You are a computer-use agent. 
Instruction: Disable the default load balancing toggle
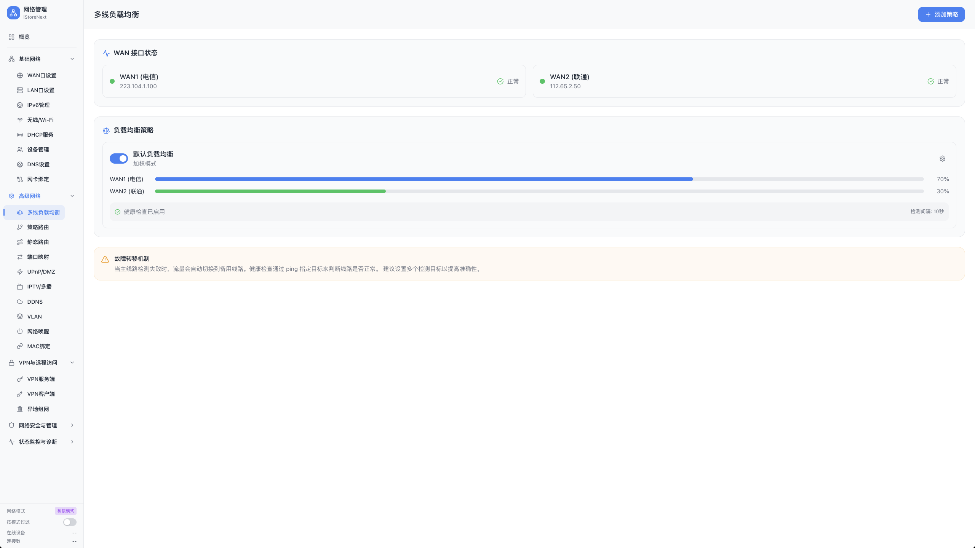tap(119, 158)
